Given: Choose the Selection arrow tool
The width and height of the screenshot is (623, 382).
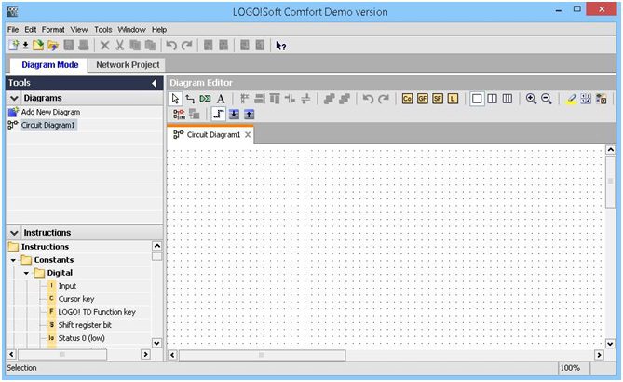Looking at the screenshot, I should pyautogui.click(x=175, y=99).
